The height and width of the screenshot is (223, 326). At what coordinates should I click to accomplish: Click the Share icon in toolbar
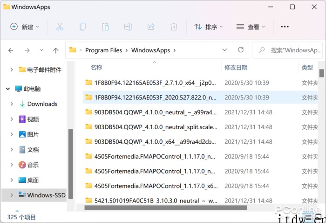151,27
